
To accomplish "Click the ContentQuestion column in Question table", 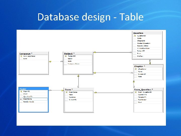I will 147,43.
